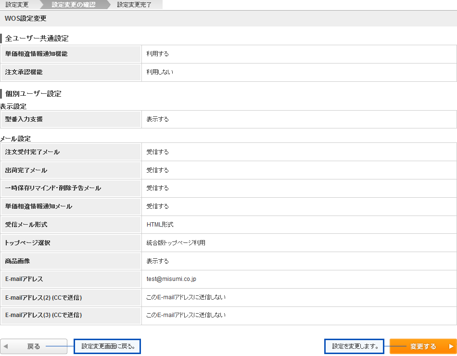Click the 設定を変更します。 callout box
457x356 pixels.
[354, 346]
